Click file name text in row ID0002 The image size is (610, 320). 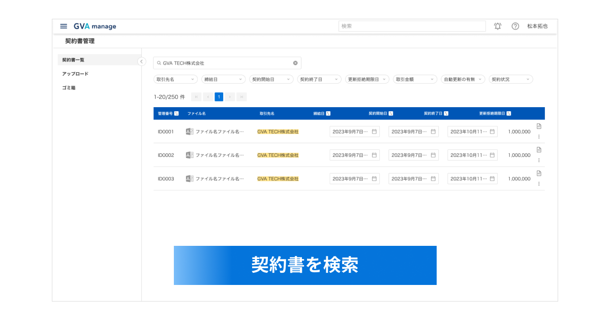[220, 155]
